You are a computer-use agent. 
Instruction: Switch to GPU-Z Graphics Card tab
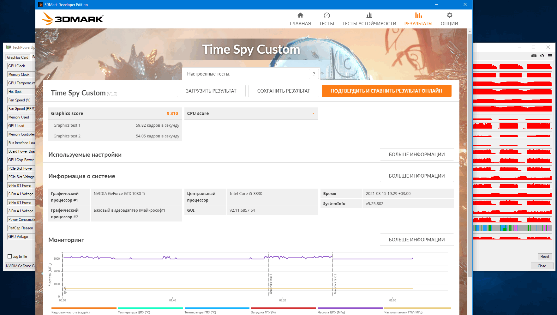pos(18,58)
